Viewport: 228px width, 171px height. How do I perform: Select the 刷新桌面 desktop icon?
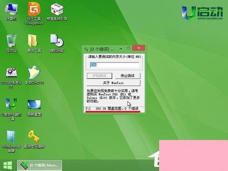point(34,108)
